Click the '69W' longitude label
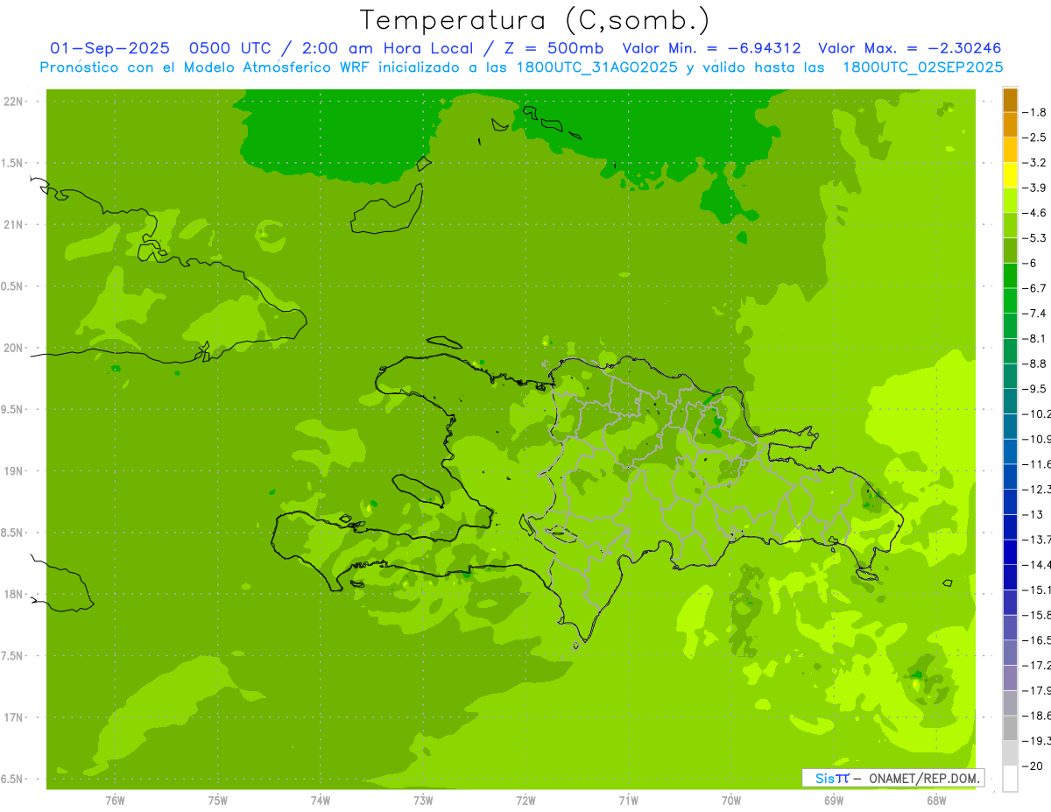Screen dimensions: 1051x812 click(833, 800)
